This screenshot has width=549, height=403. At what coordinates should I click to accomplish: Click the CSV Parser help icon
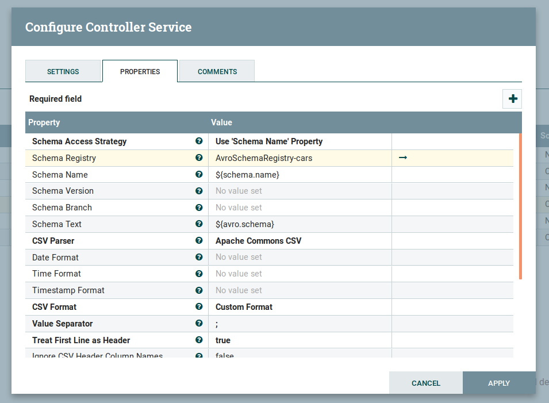tap(199, 240)
